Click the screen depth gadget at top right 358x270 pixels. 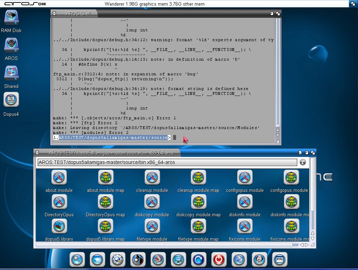[x=353, y=3]
